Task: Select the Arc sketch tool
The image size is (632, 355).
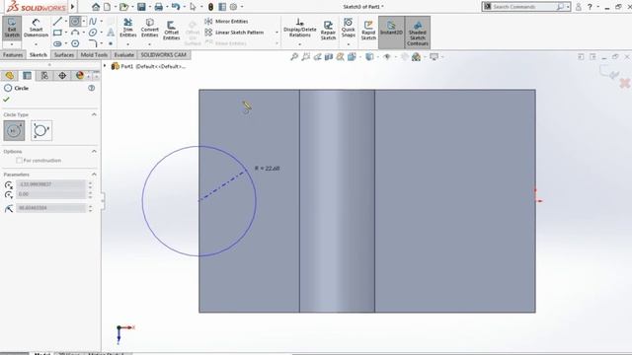Action: (75, 33)
